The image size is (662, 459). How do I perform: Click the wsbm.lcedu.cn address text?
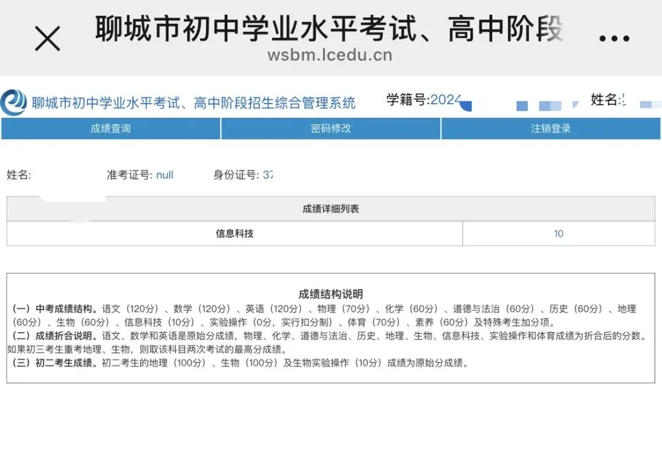[330, 55]
